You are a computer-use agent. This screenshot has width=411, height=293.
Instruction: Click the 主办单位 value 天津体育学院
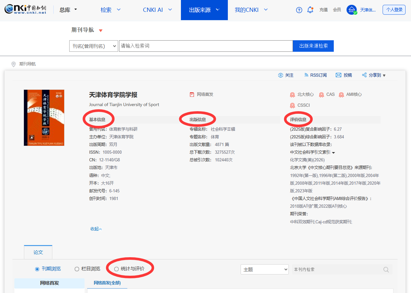click(121, 137)
